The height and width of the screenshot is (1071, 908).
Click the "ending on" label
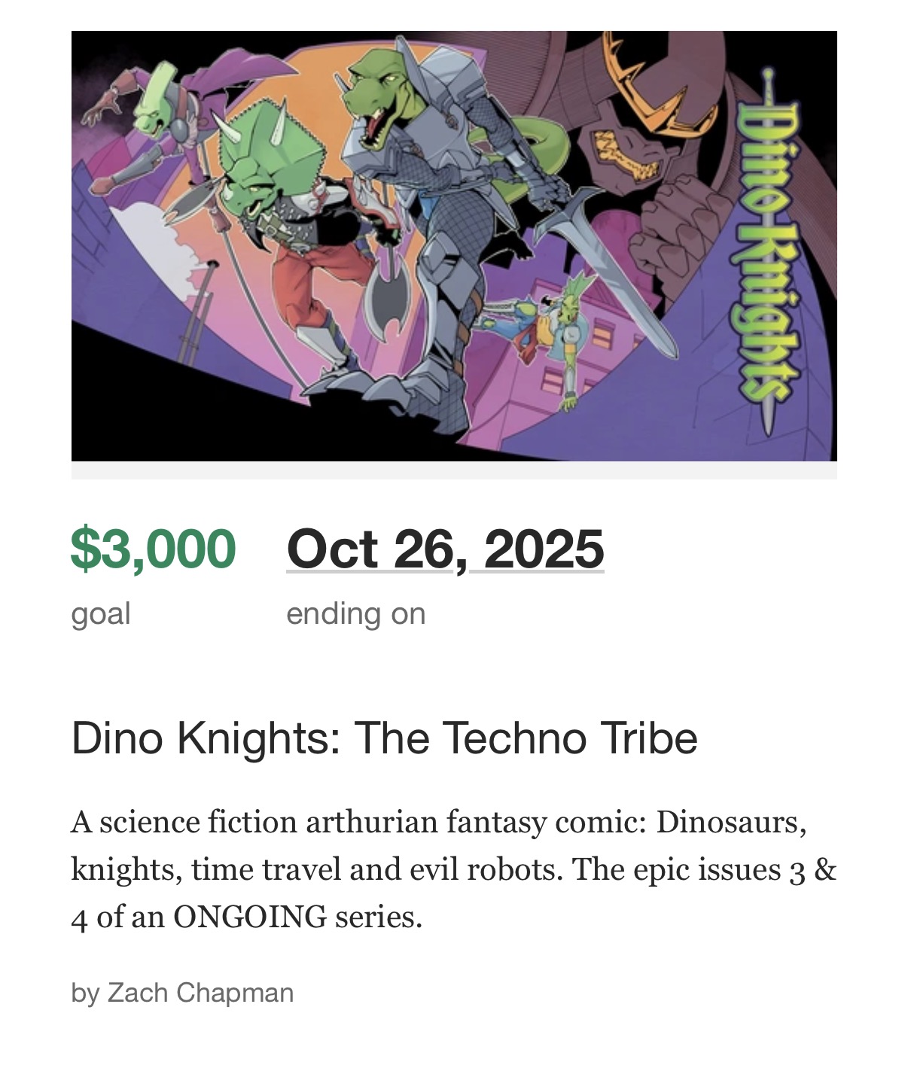click(x=355, y=613)
